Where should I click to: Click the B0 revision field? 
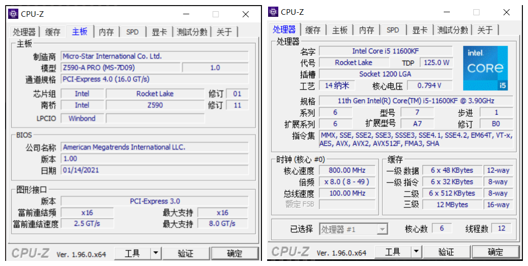[x=496, y=124]
